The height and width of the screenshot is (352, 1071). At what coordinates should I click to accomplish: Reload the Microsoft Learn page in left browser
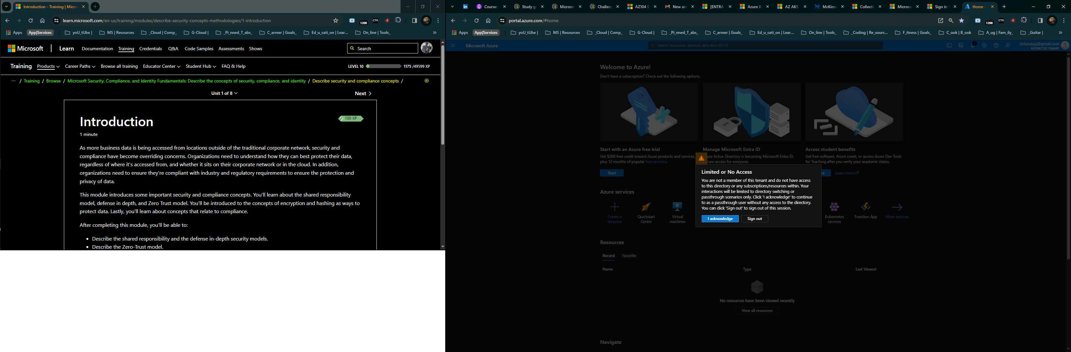click(x=30, y=20)
